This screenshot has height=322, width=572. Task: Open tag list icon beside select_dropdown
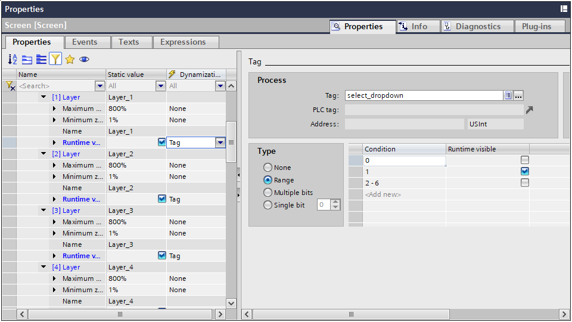[508, 95]
